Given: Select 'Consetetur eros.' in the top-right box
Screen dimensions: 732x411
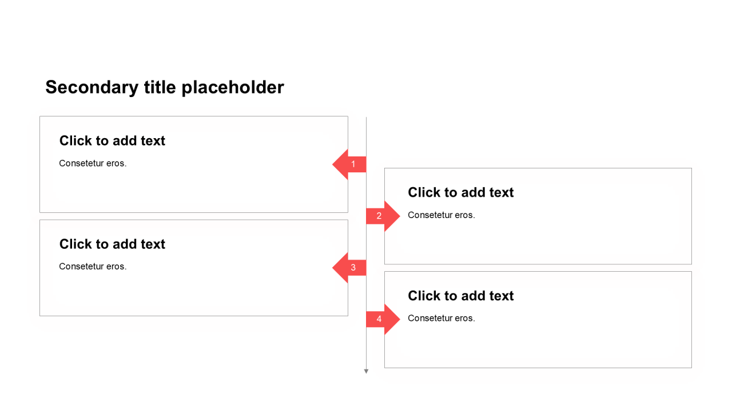Looking at the screenshot, I should 441,215.
